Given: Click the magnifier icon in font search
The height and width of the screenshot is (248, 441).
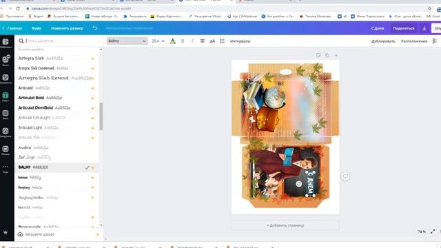Looking at the screenshot, I should tap(21, 41).
